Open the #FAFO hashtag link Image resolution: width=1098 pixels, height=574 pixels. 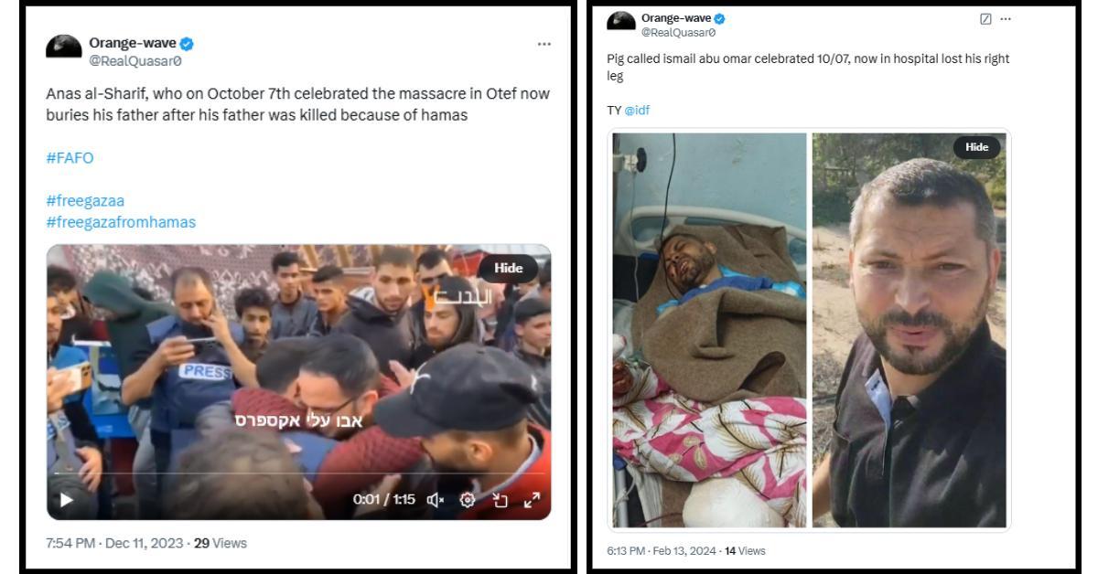(70, 158)
